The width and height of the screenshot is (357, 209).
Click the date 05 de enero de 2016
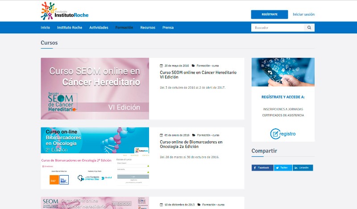177,135
